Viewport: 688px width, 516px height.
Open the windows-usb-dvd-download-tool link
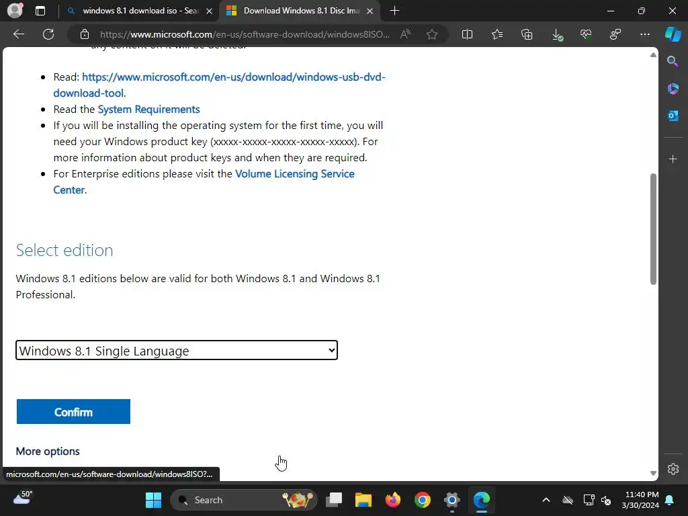point(220,85)
